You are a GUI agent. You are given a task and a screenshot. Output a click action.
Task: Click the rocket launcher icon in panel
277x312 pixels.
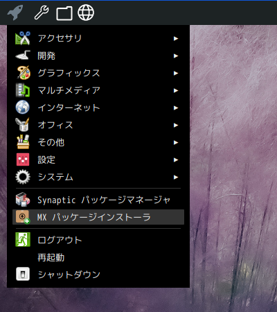point(15,12)
